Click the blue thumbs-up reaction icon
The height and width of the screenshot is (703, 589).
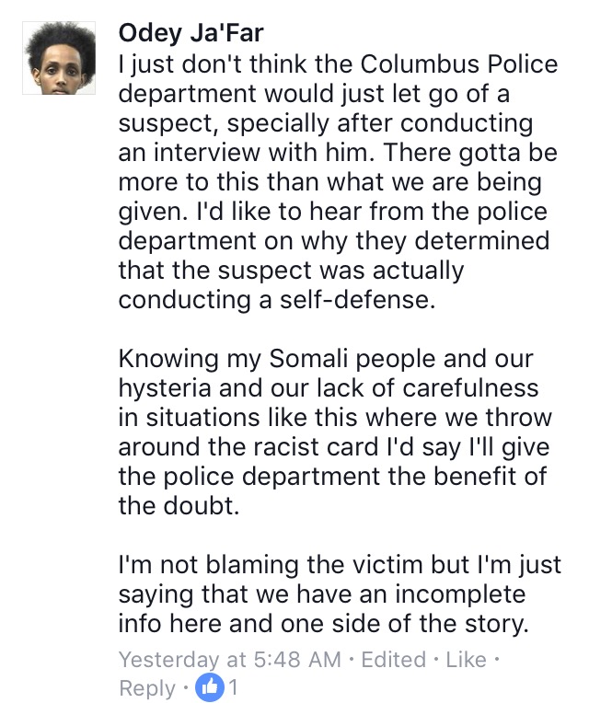pyautogui.click(x=210, y=686)
